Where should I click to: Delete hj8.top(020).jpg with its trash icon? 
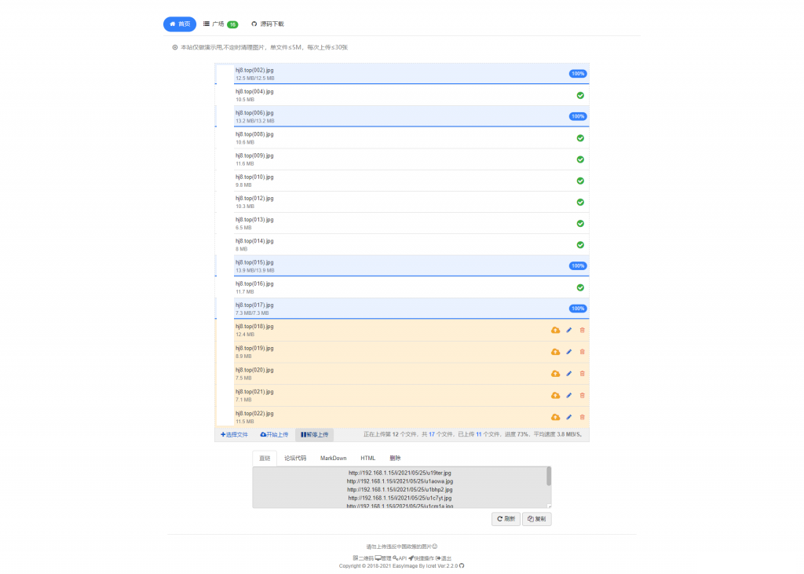(x=582, y=373)
